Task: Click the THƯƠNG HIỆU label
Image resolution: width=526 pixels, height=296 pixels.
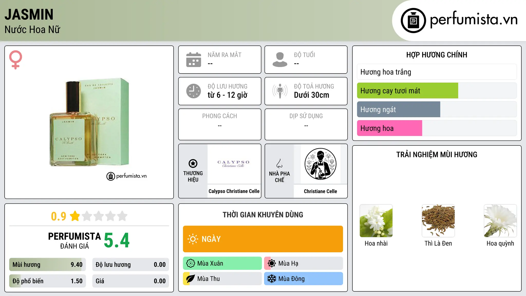Action: [193, 177]
